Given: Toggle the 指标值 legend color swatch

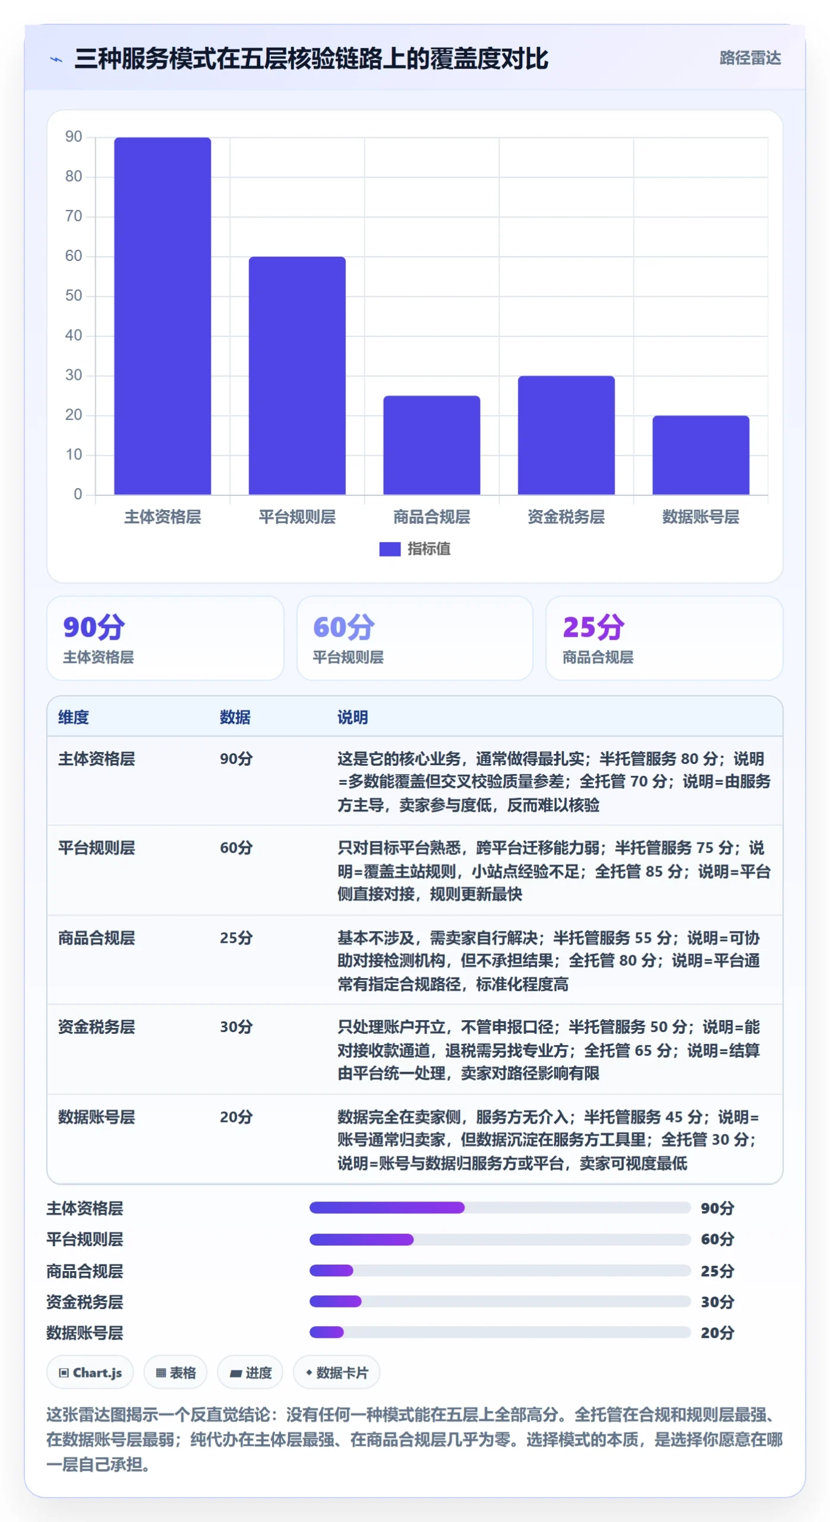Looking at the screenshot, I should 390,549.
